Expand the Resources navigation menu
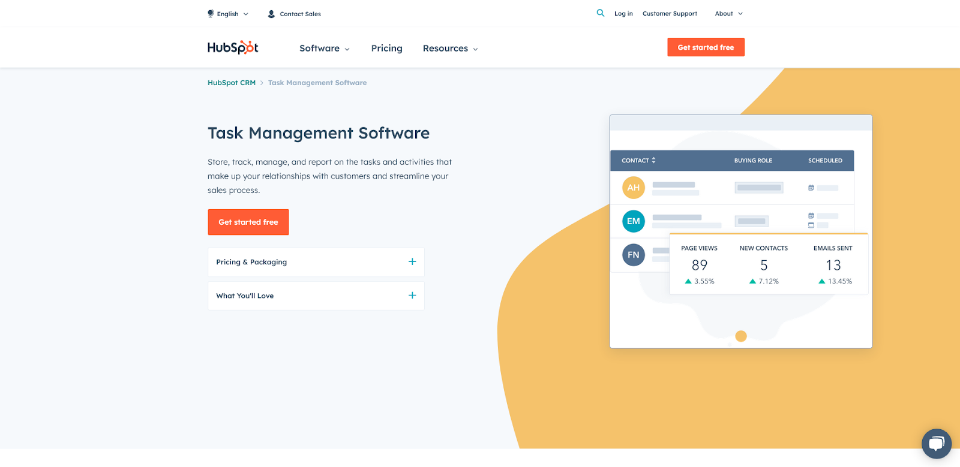 coord(451,49)
